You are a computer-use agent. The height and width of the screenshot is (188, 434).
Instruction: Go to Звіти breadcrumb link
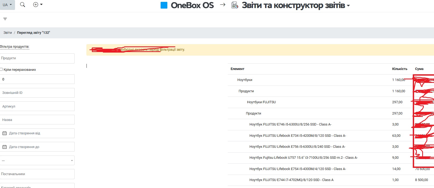click(x=8, y=33)
